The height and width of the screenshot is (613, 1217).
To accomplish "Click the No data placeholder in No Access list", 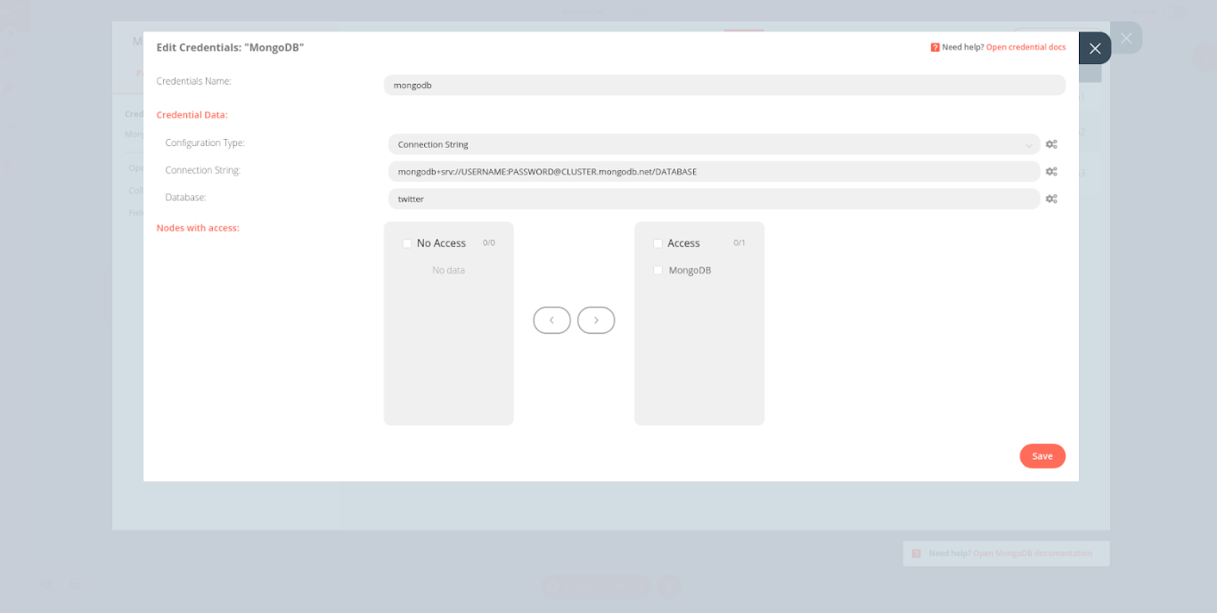I will (x=448, y=269).
